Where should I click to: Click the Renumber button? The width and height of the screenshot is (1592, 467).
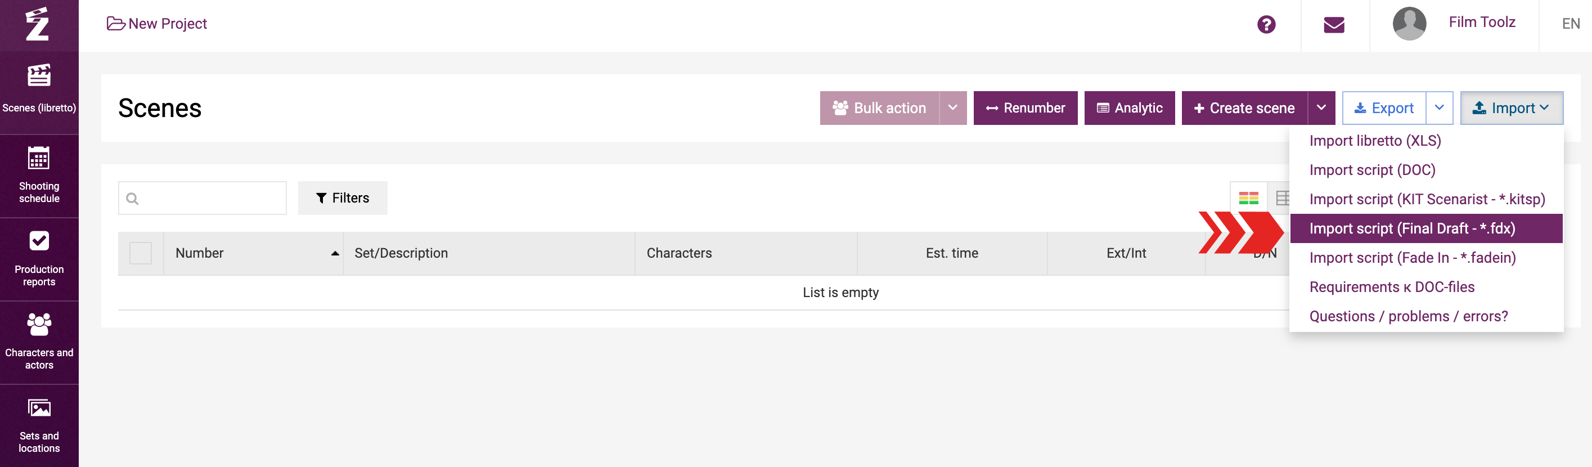pos(1026,108)
